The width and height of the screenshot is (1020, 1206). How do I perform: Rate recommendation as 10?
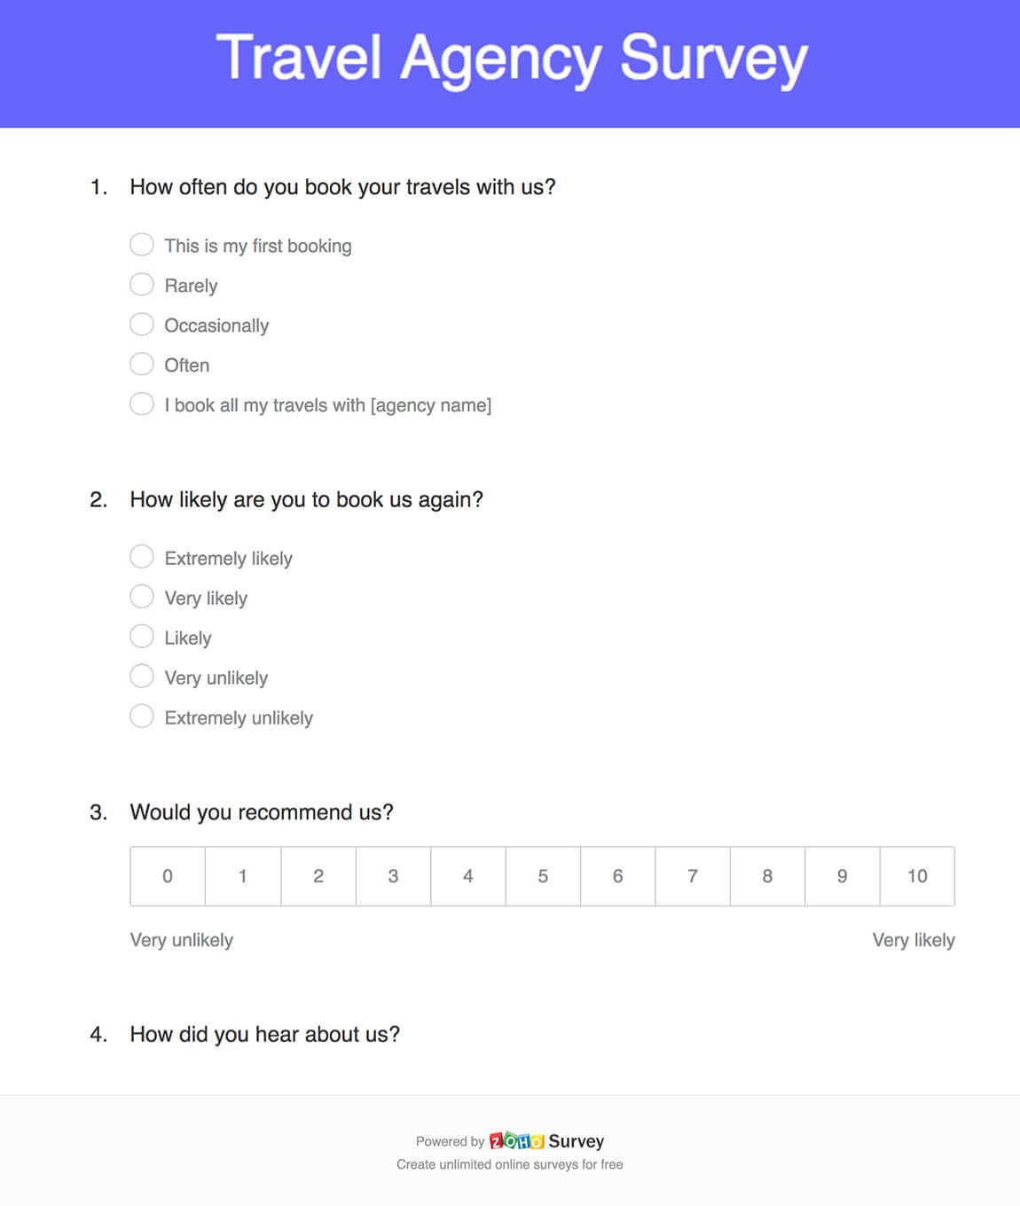(x=917, y=876)
